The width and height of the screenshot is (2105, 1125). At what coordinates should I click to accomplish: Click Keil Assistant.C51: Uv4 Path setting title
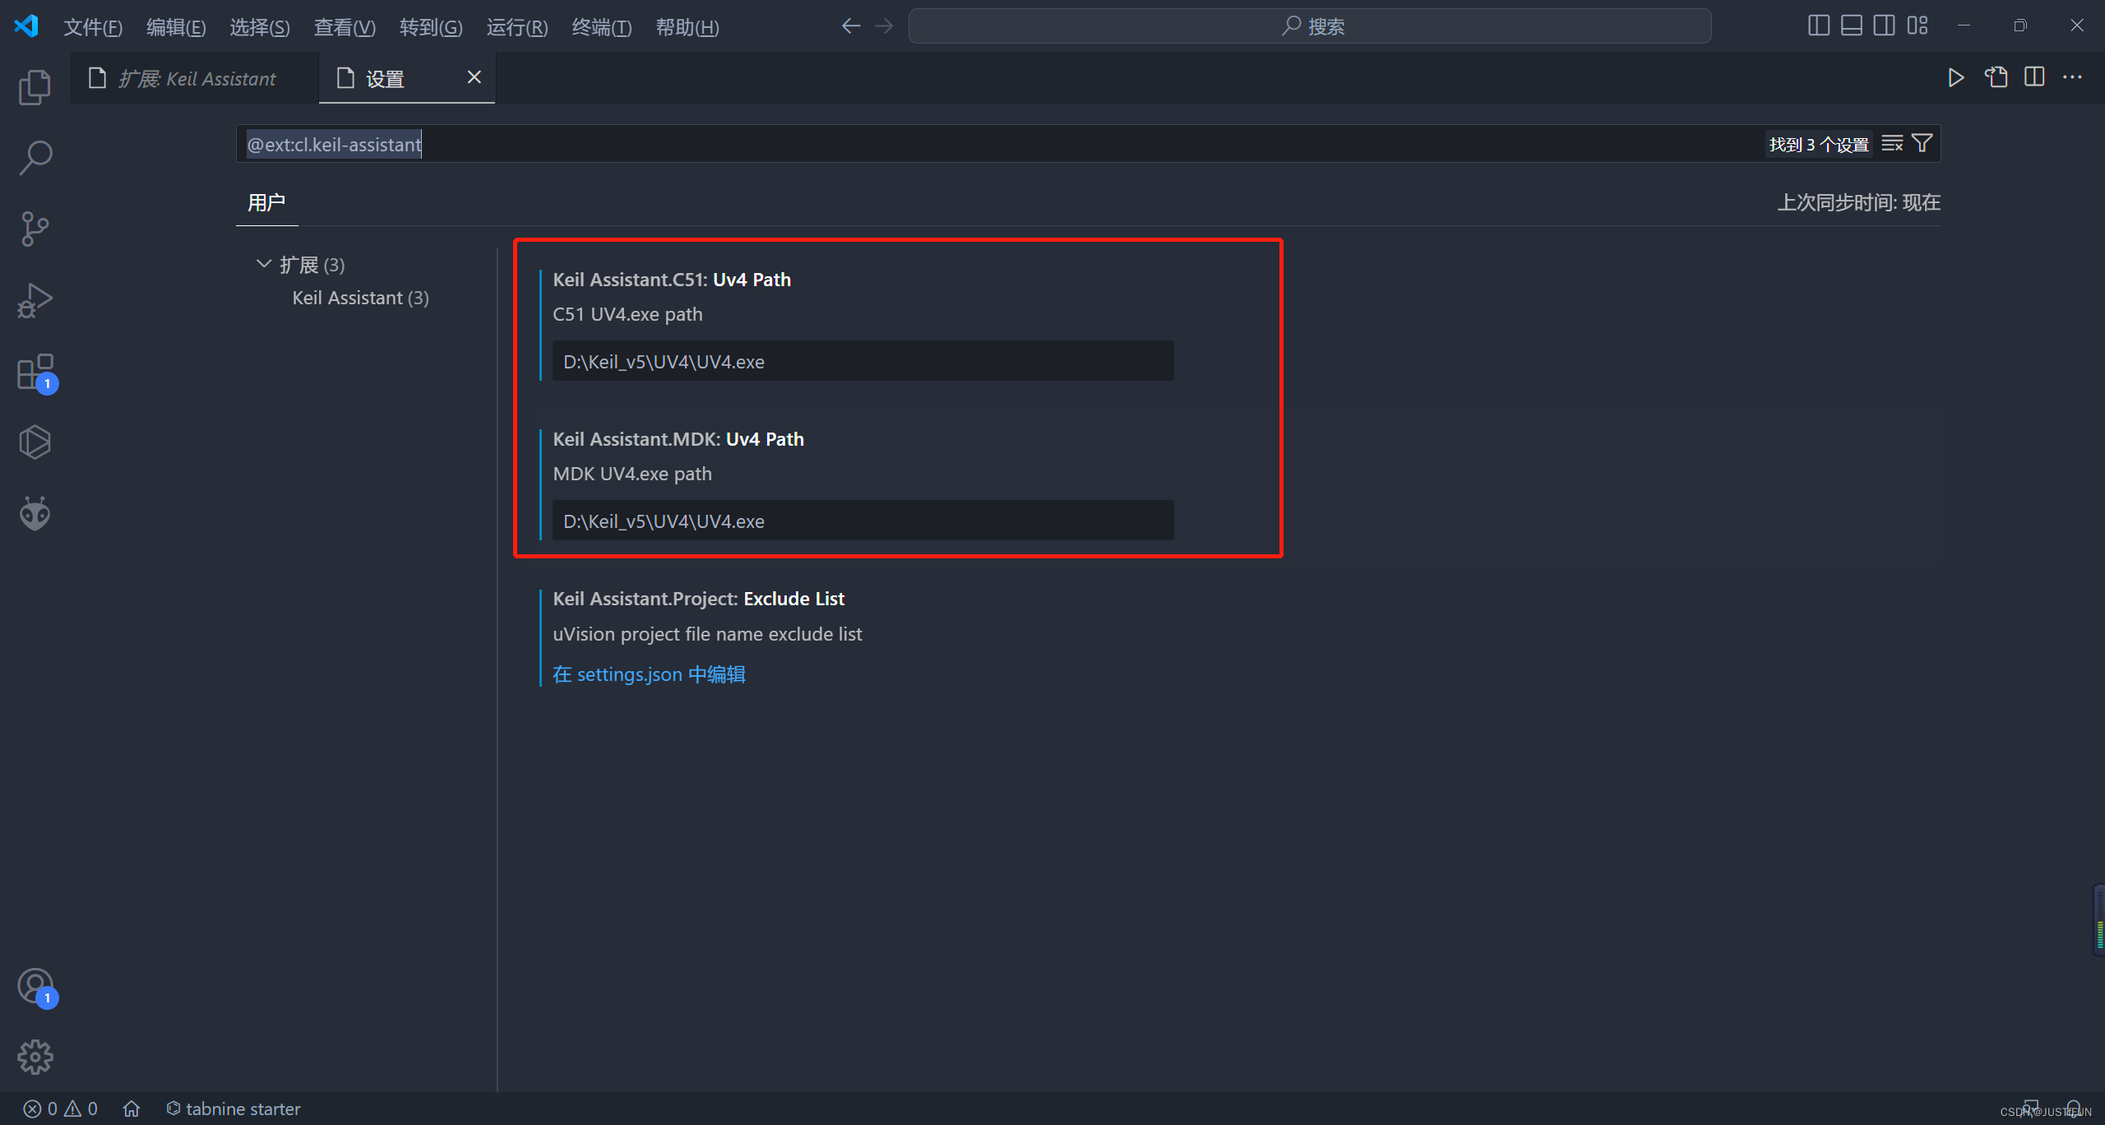point(672,280)
